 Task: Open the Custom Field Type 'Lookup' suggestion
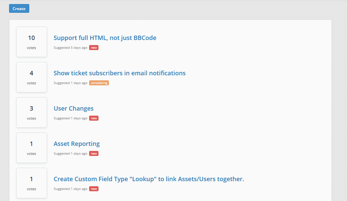click(149, 179)
